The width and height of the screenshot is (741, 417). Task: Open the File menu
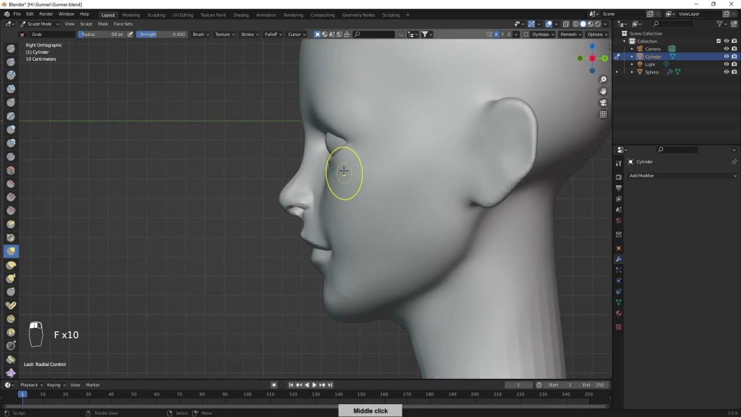(17, 14)
